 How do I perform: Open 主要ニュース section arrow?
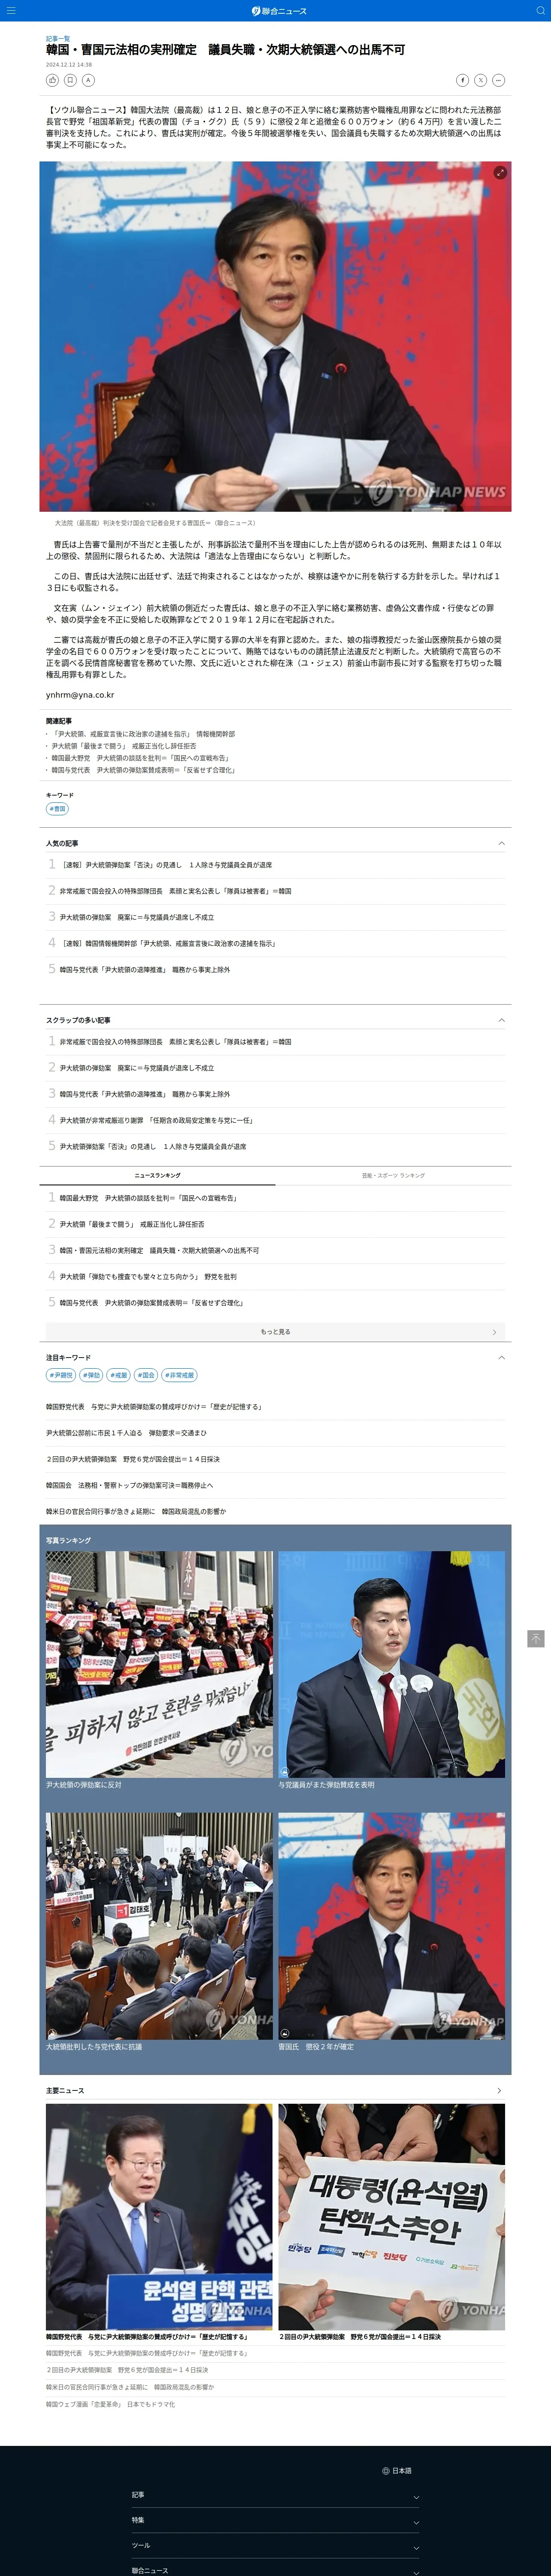click(499, 2090)
